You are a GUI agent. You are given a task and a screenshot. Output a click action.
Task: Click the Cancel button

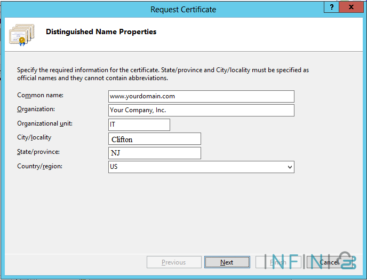point(328,262)
